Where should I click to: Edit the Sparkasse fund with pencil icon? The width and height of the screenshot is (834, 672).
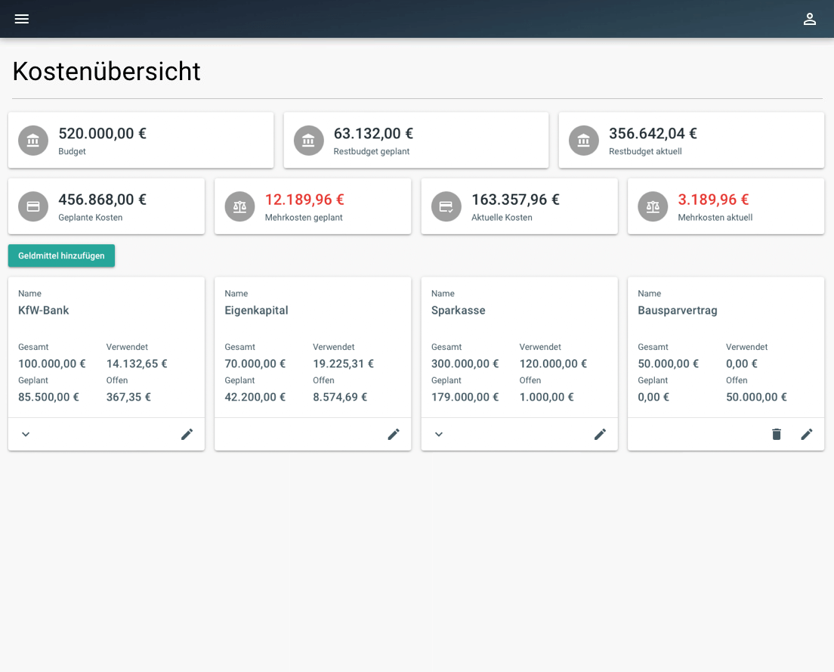point(600,434)
